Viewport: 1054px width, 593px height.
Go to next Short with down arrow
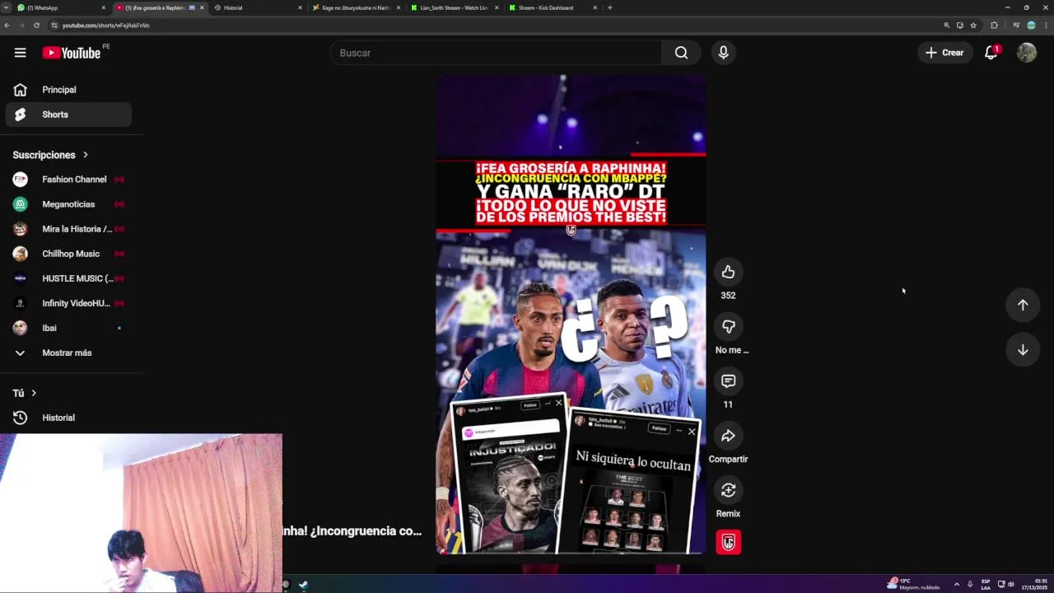pos(1022,350)
